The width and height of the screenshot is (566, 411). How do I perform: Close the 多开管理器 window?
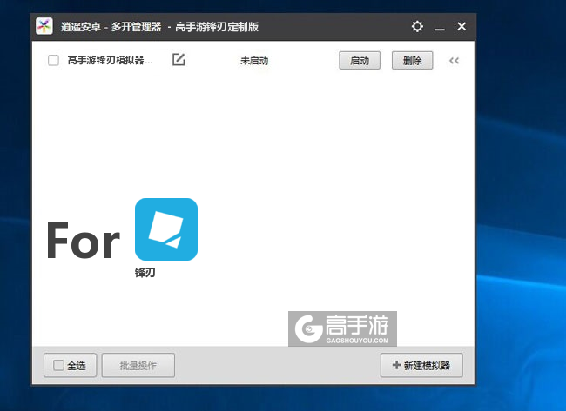[462, 26]
